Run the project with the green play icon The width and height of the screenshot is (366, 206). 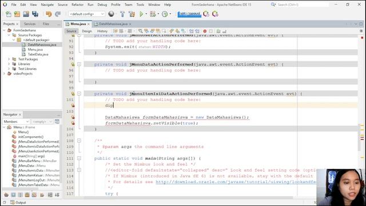[141, 14]
